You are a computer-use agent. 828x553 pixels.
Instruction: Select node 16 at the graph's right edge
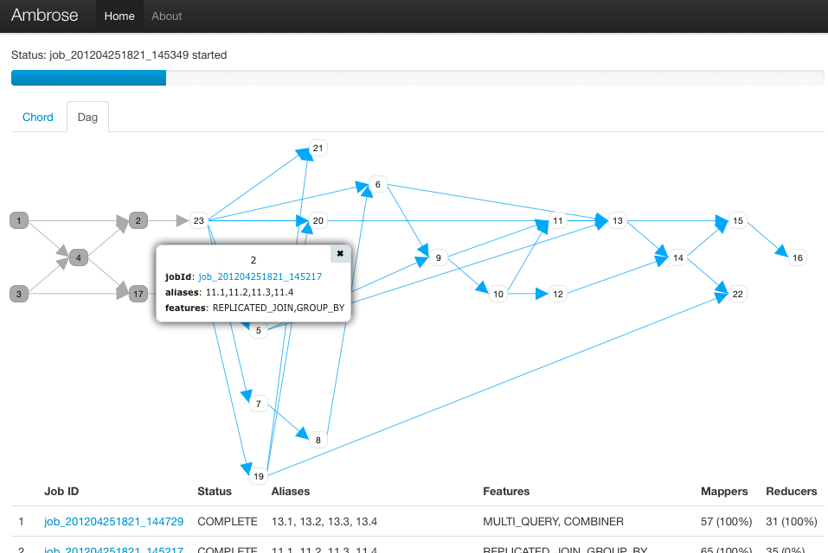pyautogui.click(x=796, y=257)
